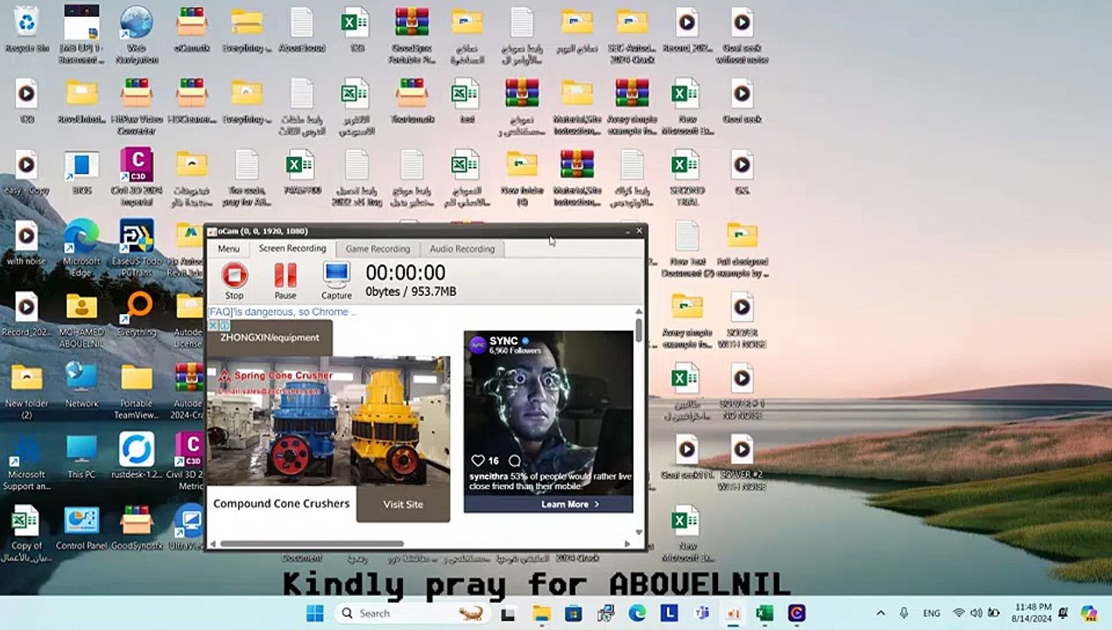The image size is (1112, 630).
Task: Click the oCam Stop recording button
Action: click(x=234, y=282)
